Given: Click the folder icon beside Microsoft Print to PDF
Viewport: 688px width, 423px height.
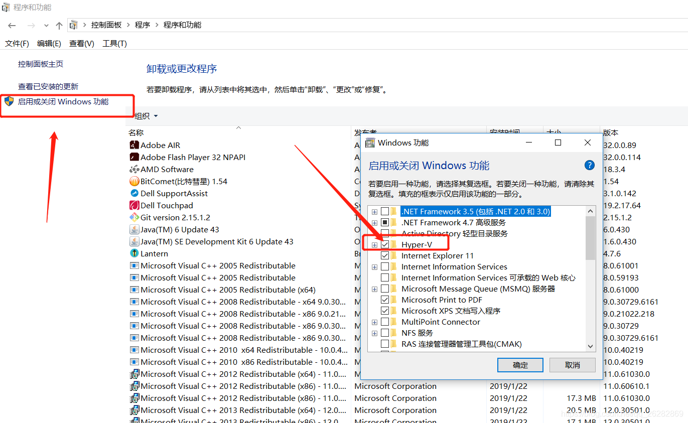Looking at the screenshot, I should (x=394, y=300).
